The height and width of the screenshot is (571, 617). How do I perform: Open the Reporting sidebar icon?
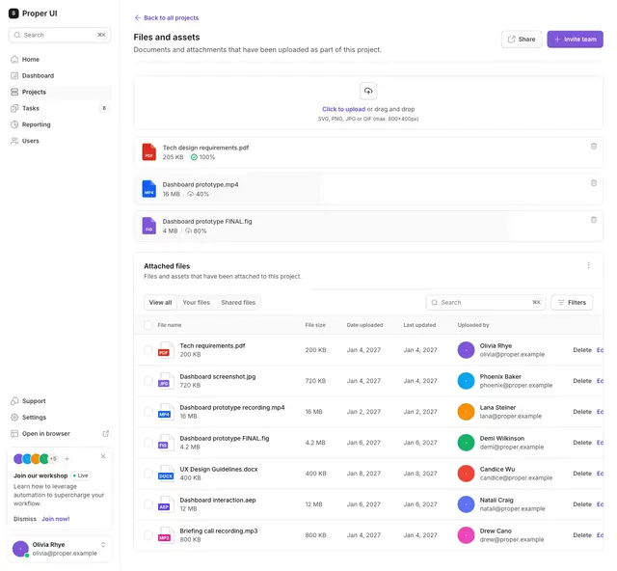[14, 124]
